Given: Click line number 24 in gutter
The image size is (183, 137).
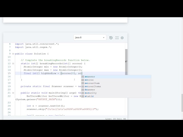Looking at the screenshot, I should coord(9,106).
